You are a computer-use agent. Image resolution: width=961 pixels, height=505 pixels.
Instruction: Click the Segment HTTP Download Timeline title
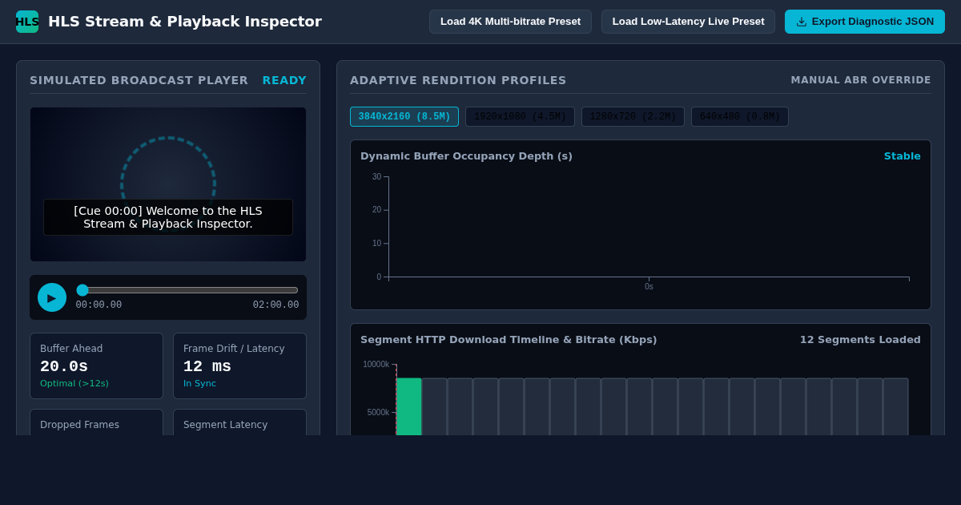tap(509, 340)
